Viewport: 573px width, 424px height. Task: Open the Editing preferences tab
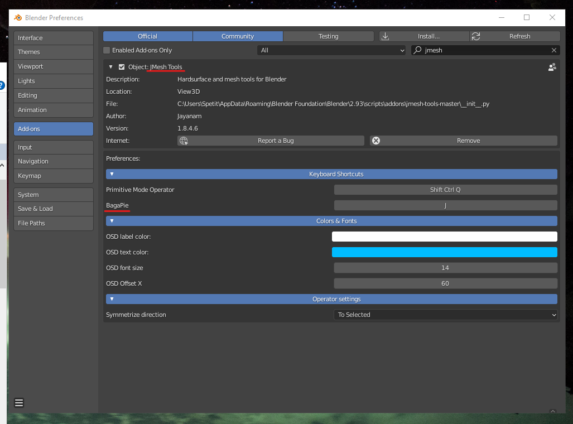click(x=54, y=95)
